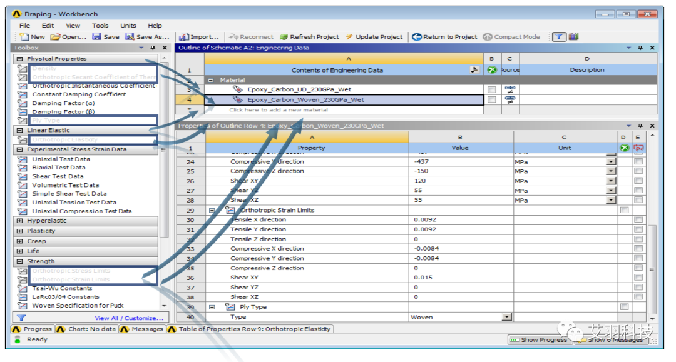This screenshot has height=362, width=676.
Task: Open the View menu
Action: tap(73, 26)
